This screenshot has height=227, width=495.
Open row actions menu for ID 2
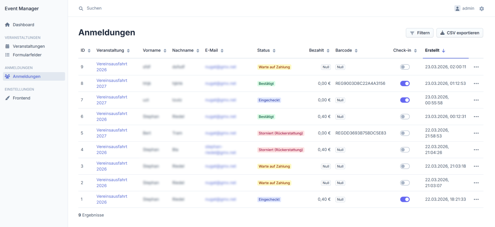476,183
